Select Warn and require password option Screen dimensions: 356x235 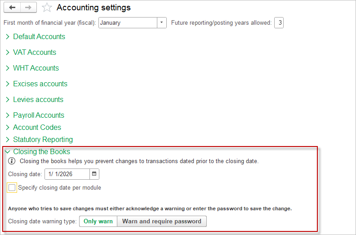162,222
